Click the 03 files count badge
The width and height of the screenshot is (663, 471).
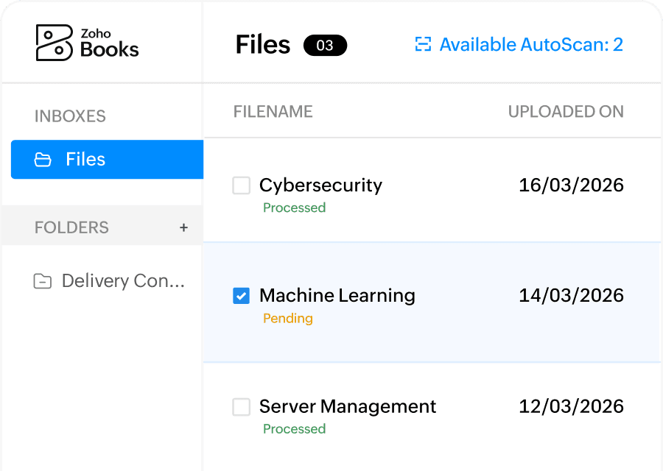(325, 45)
